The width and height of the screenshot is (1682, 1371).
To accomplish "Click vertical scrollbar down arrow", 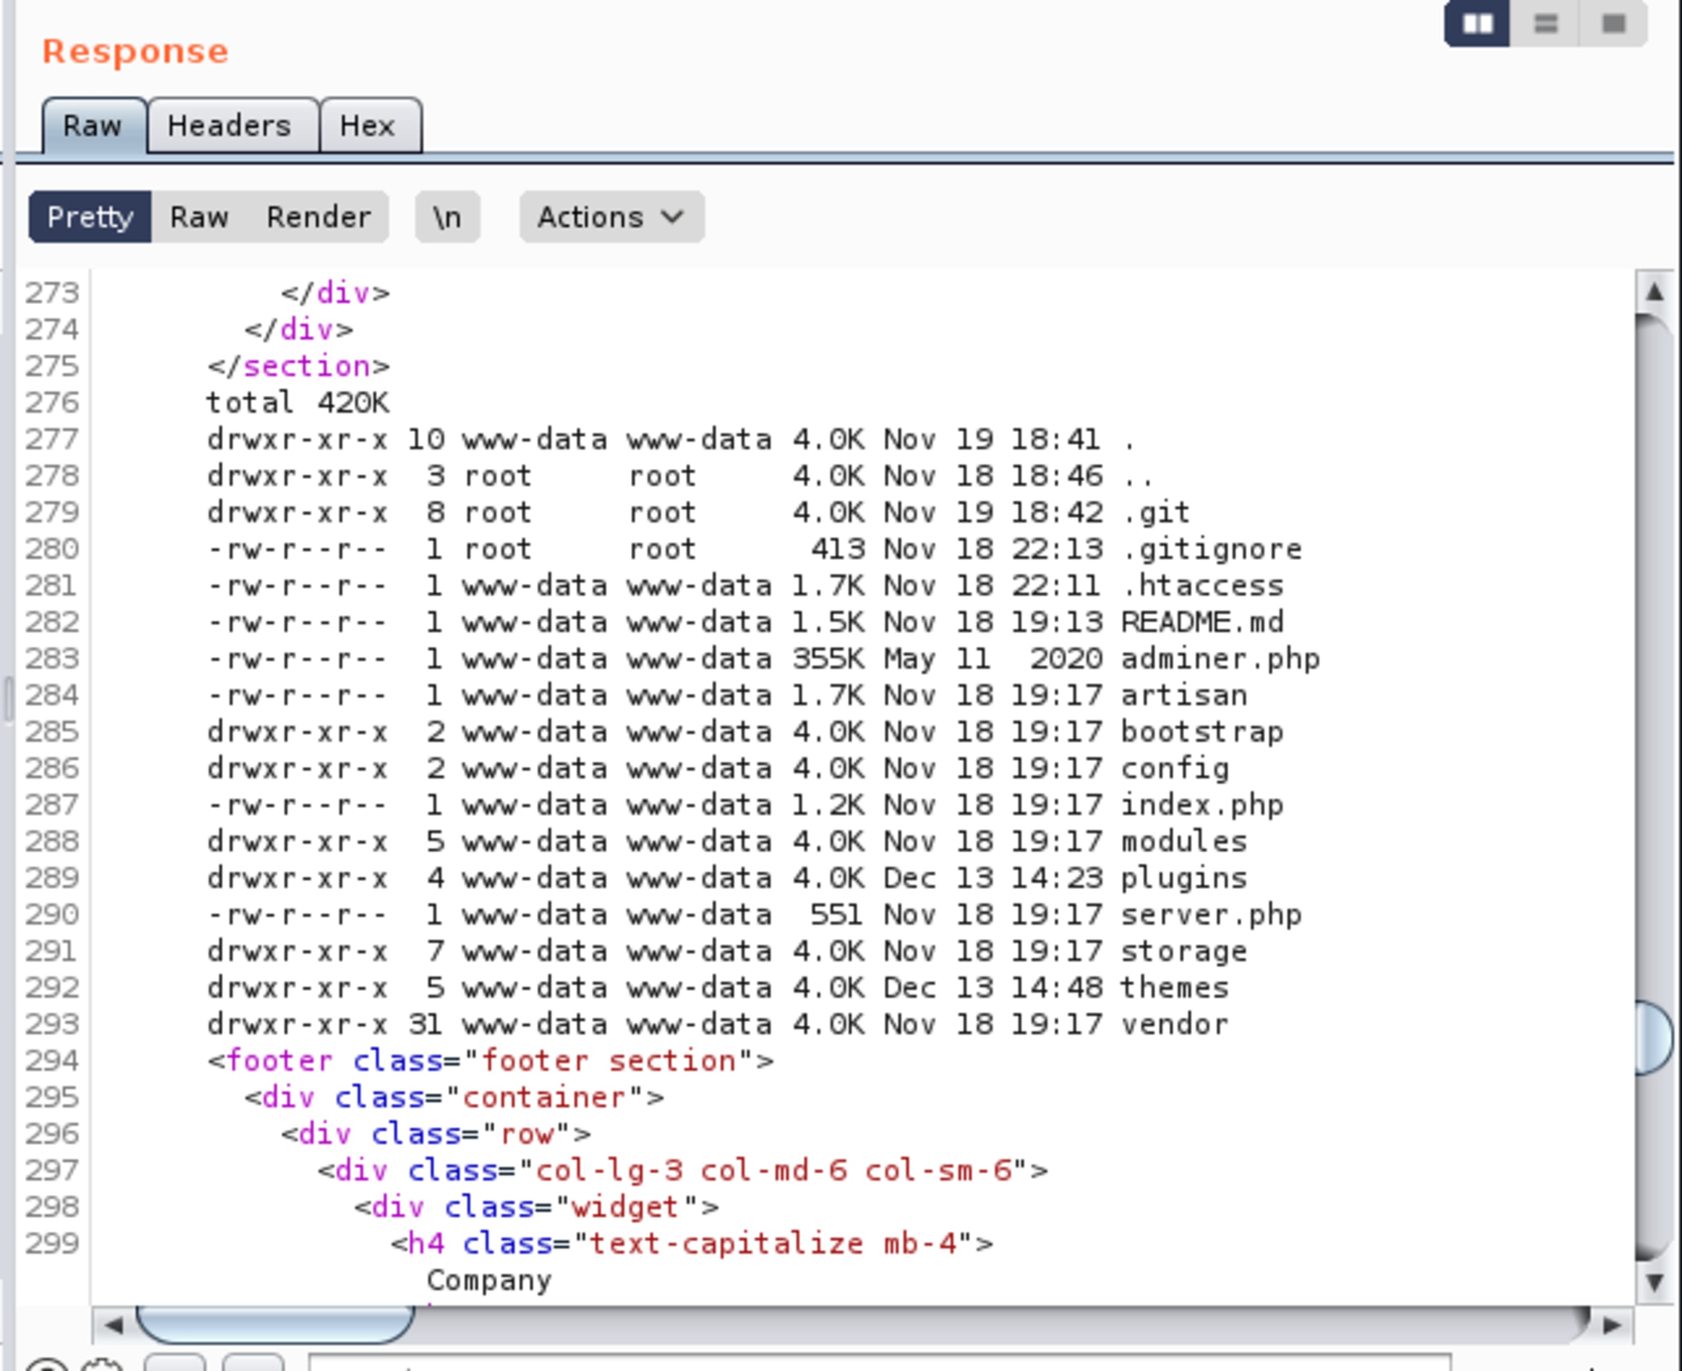I will point(1654,1282).
